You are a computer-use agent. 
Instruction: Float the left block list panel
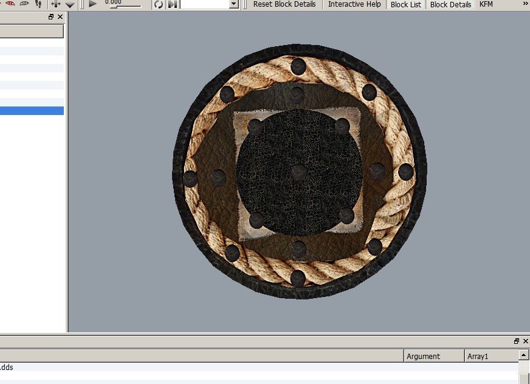51,17
